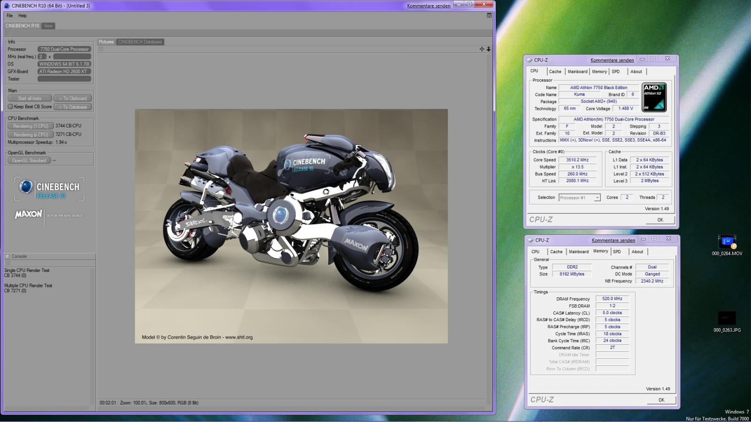Open the Selection Processor #1 dropdown
The height and width of the screenshot is (422, 751).
pyautogui.click(x=580, y=197)
